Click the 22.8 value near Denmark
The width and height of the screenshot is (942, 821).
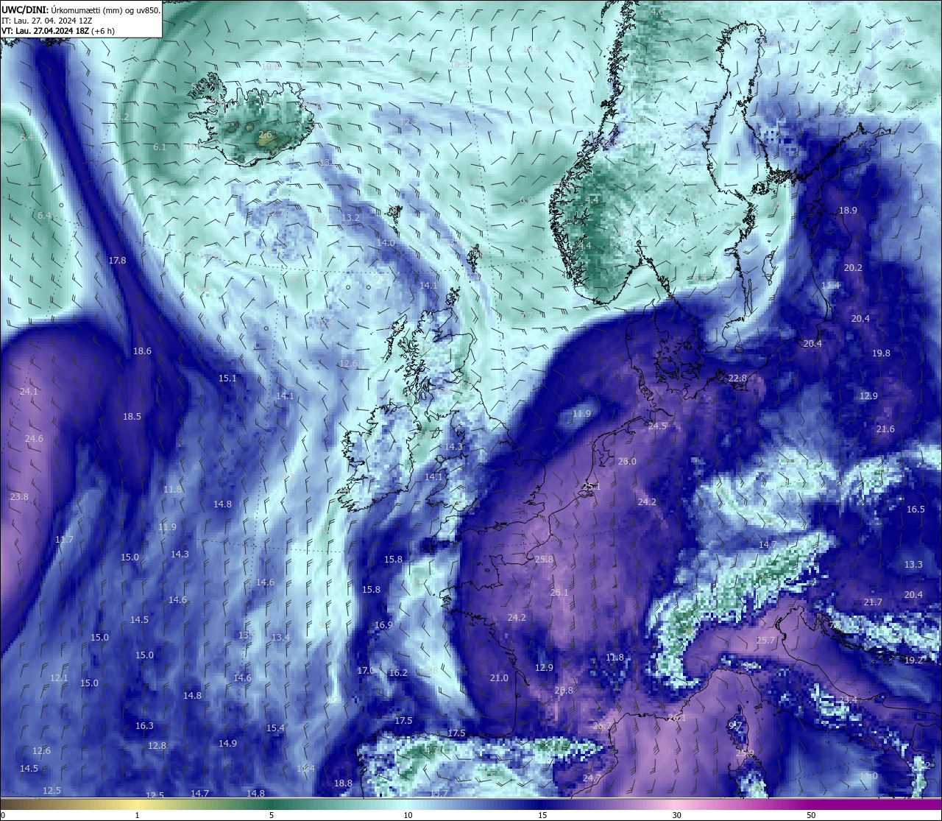[x=737, y=378]
